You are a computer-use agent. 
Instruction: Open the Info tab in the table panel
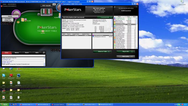pos(37,53)
